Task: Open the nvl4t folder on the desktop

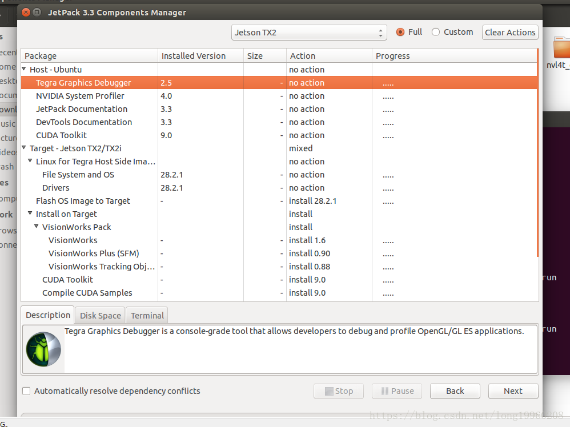Action: (x=561, y=53)
